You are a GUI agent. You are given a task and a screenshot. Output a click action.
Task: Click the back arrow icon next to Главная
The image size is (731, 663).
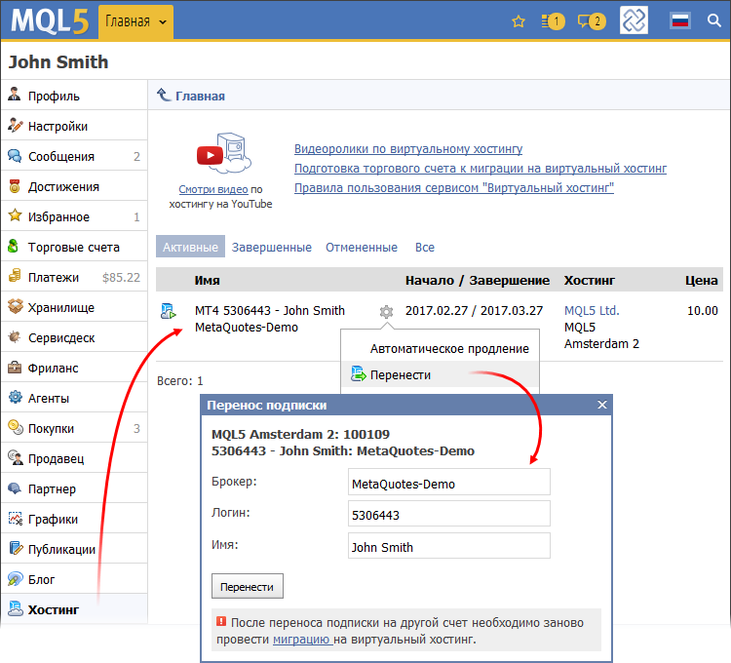[x=164, y=95]
